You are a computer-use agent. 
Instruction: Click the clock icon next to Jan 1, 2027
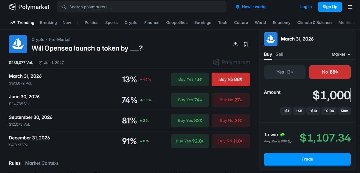point(40,63)
